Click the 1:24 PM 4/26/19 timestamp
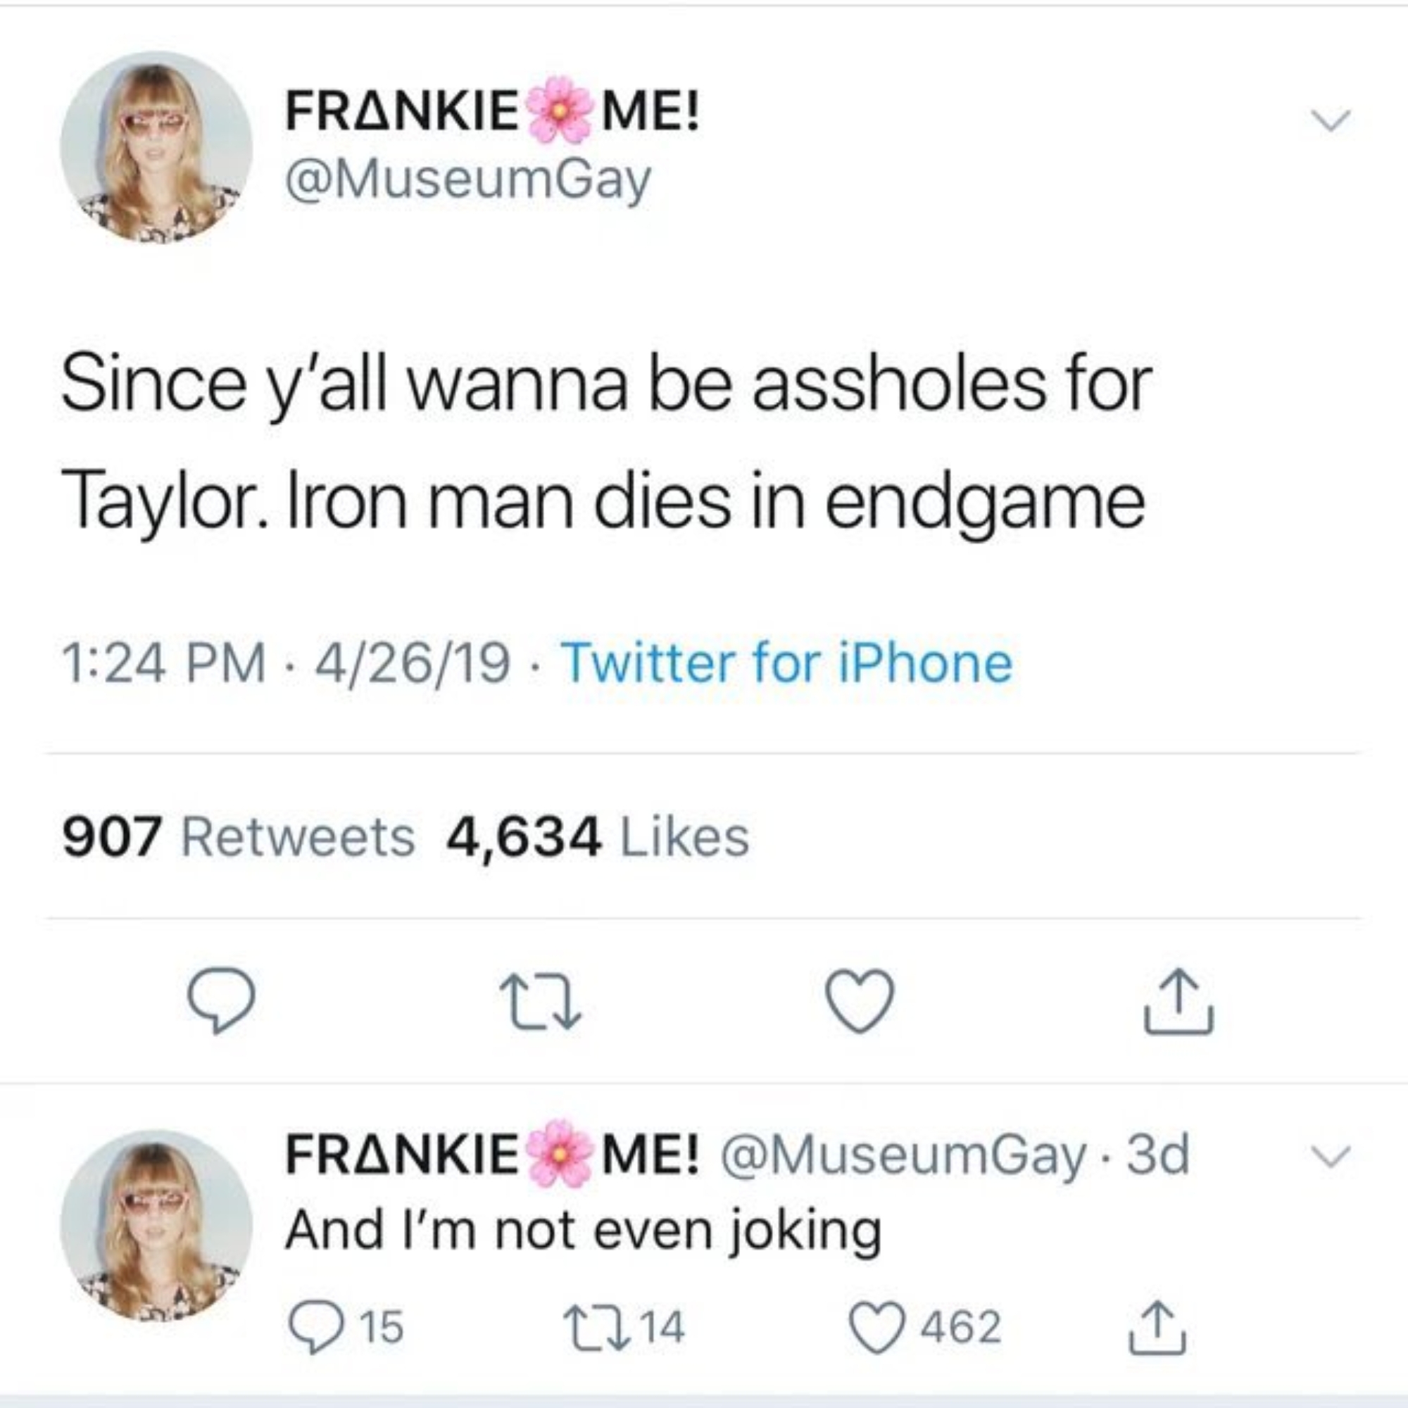The image size is (1408, 1408). (286, 663)
